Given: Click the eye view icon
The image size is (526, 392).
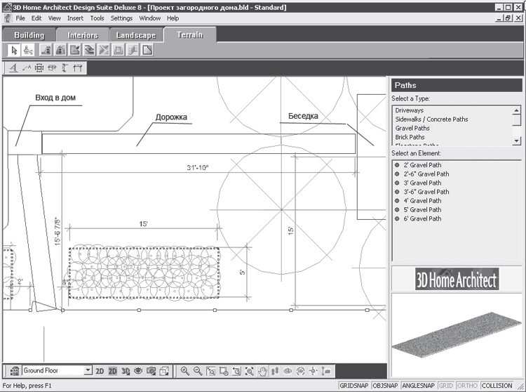Looking at the screenshot, I should [138, 370].
